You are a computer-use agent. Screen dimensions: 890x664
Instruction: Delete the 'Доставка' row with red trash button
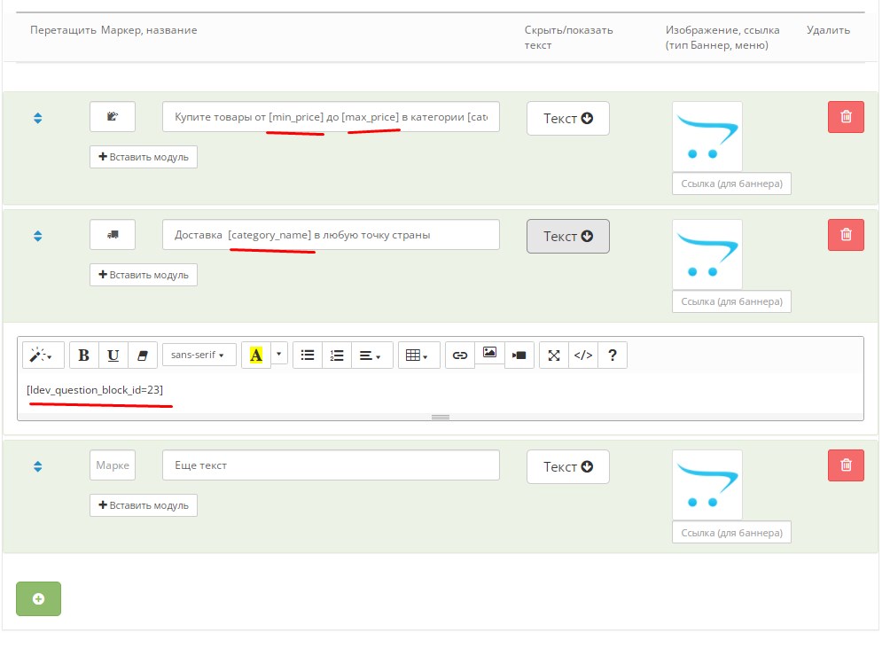click(x=846, y=234)
